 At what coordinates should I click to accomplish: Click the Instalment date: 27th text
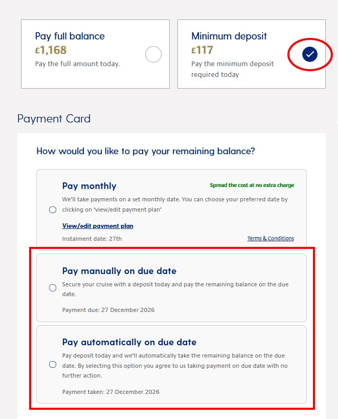click(x=92, y=239)
